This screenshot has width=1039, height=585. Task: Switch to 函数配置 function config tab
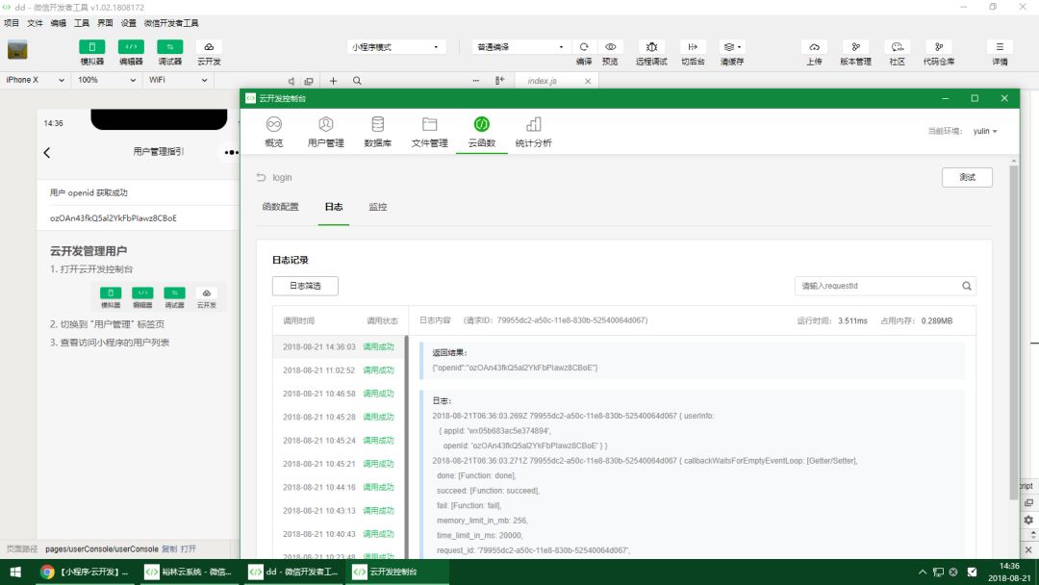click(280, 207)
